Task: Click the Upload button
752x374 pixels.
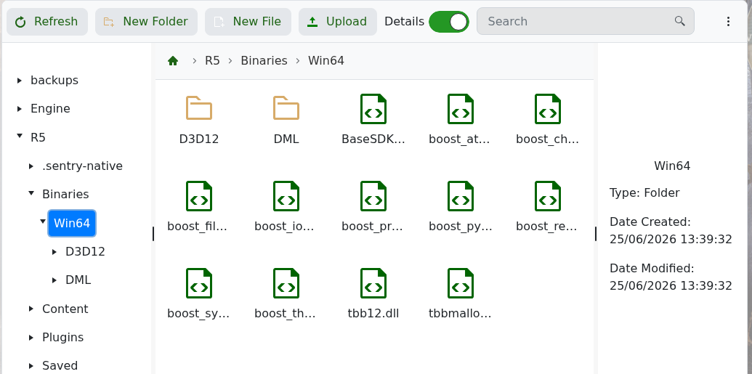Action: coord(338,22)
